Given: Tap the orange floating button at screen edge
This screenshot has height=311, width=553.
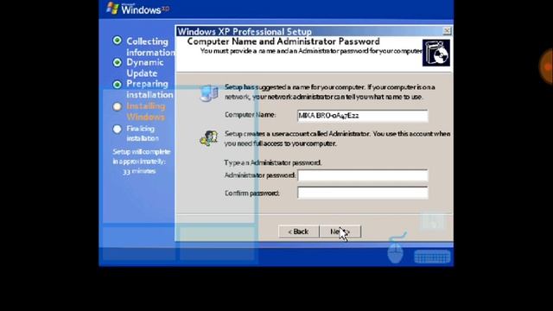Looking at the screenshot, I should point(547,67).
